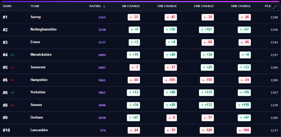Select the Somerset team name

click(38, 67)
